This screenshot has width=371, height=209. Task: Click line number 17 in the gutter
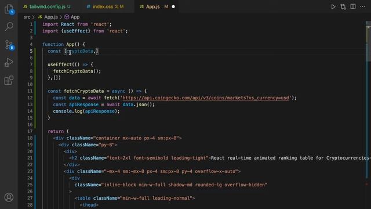pos(30,131)
